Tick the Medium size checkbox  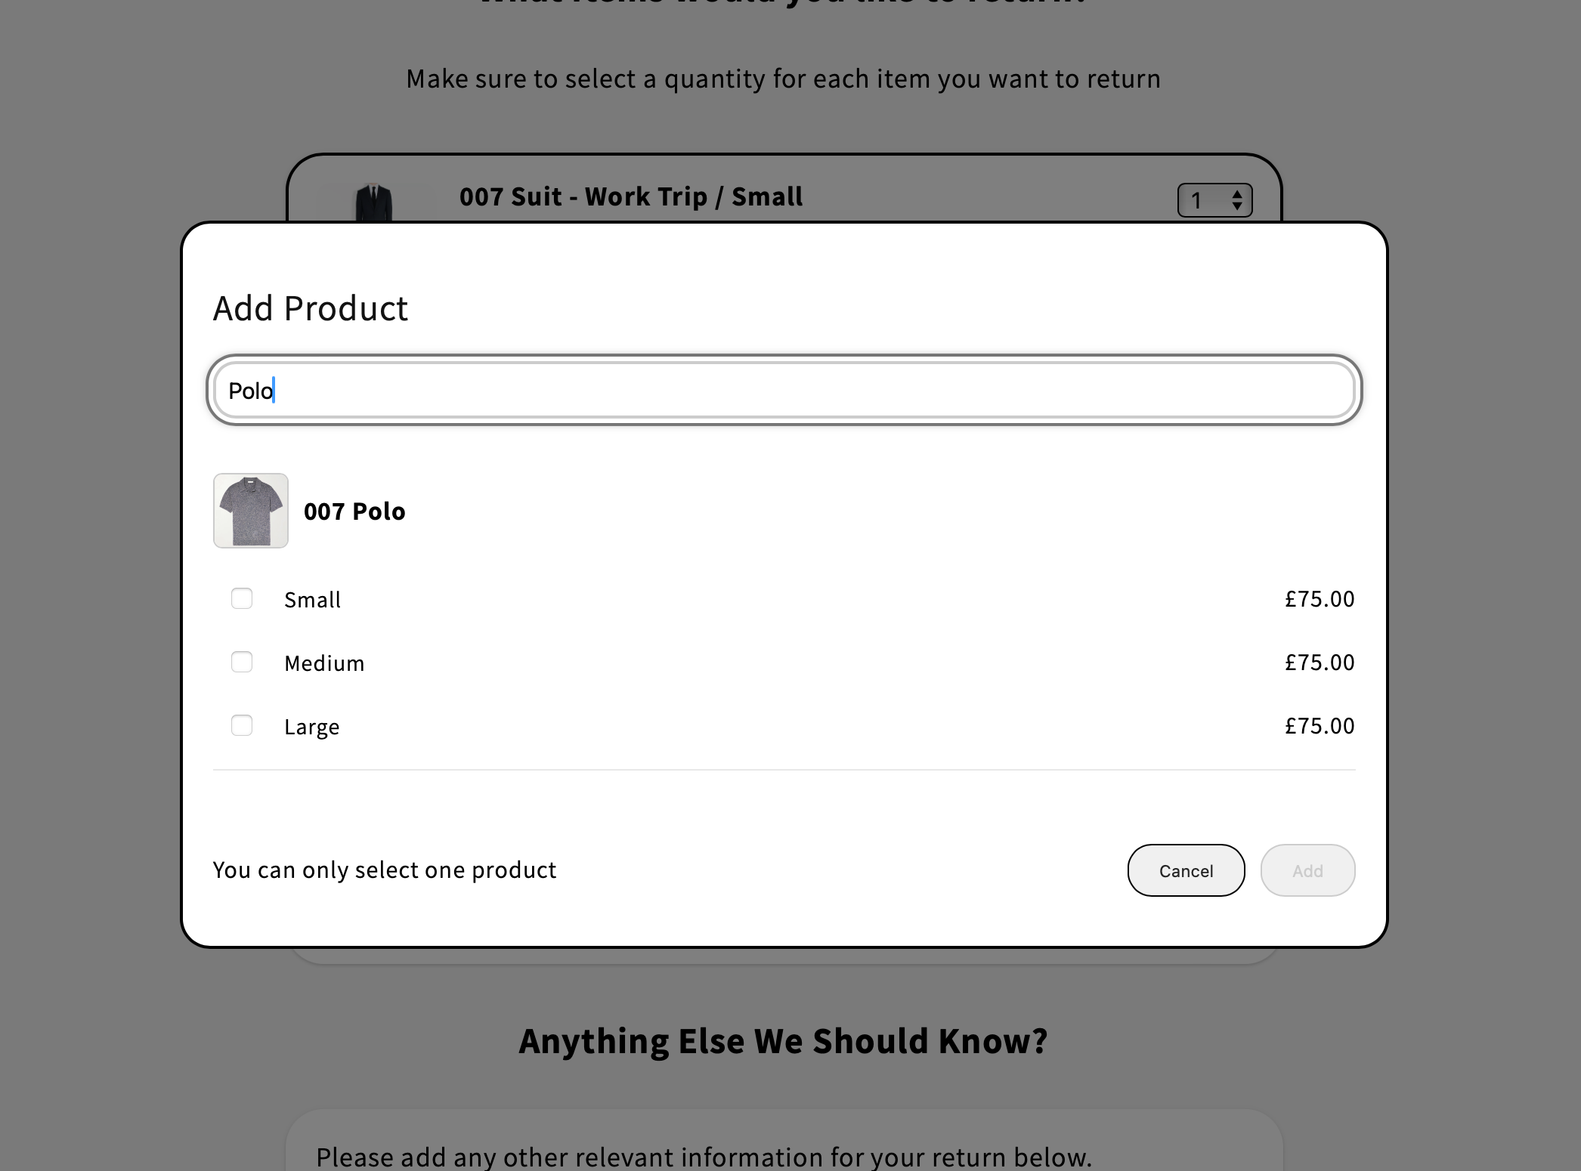tap(242, 662)
